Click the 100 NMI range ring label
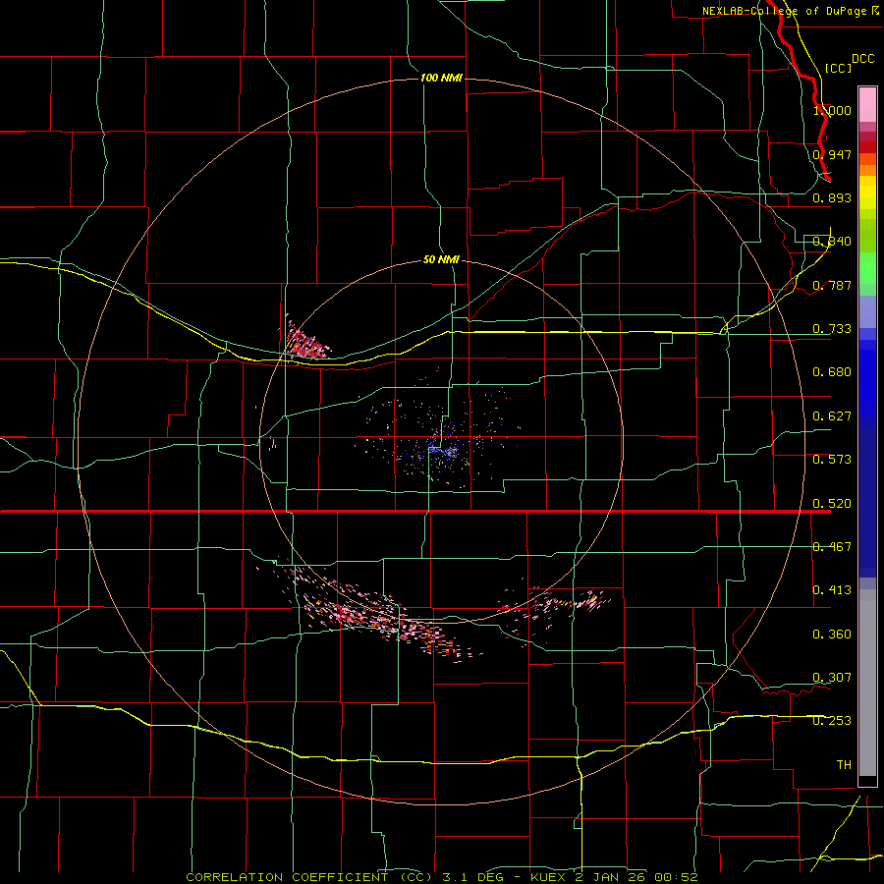884x884 pixels. pos(441,78)
